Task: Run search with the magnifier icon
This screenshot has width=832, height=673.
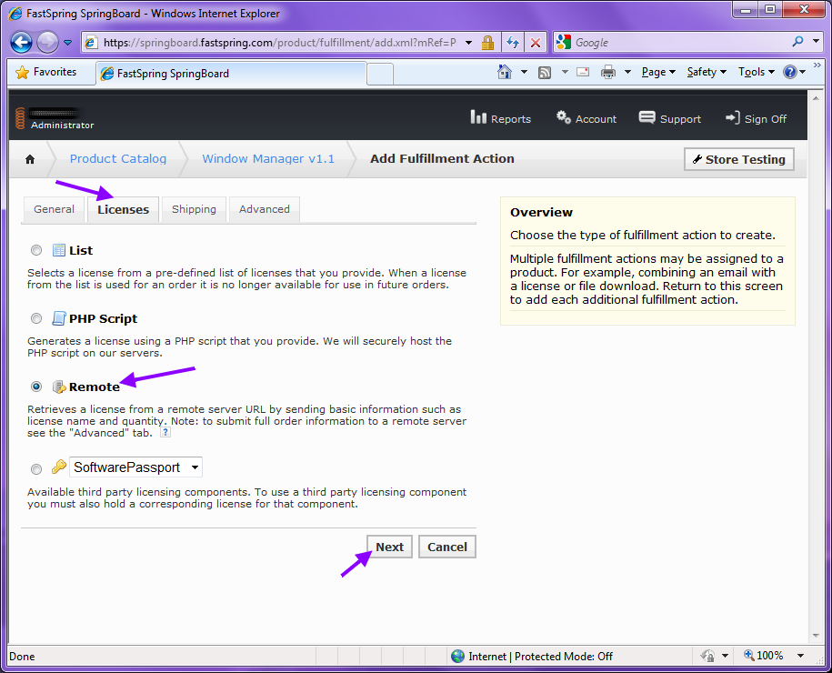Action: click(x=797, y=42)
